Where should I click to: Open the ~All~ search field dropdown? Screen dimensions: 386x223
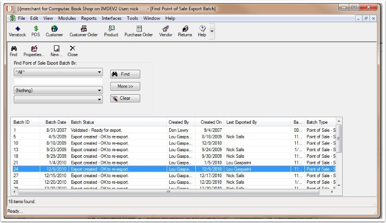[x=99, y=72]
